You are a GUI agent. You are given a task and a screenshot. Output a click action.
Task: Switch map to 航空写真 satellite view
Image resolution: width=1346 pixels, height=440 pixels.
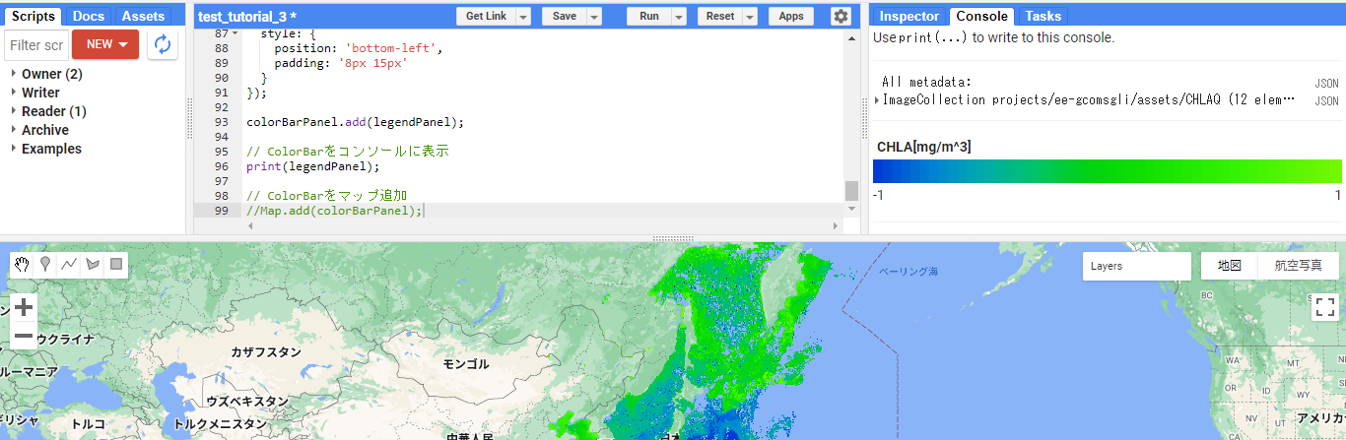point(1298,266)
